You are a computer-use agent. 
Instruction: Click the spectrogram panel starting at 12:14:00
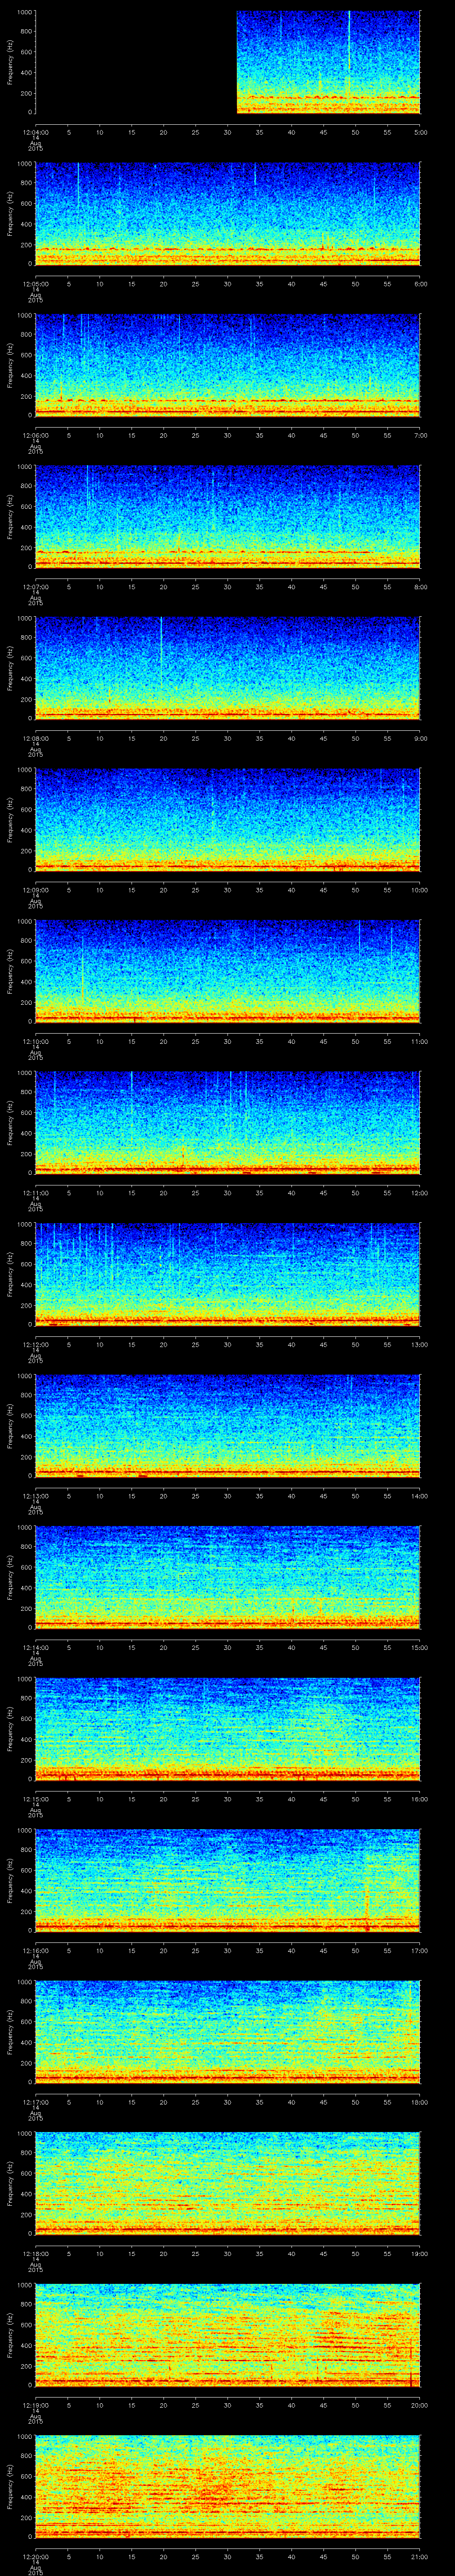228,1577
